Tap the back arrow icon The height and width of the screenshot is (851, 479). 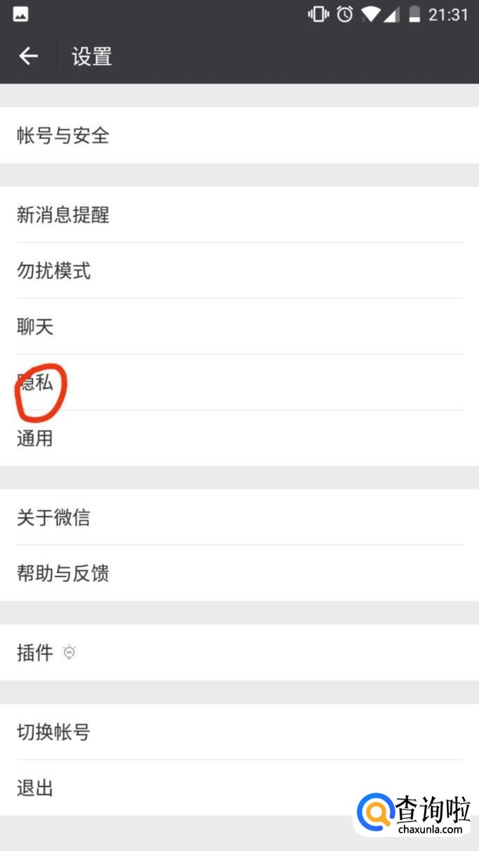click(28, 56)
